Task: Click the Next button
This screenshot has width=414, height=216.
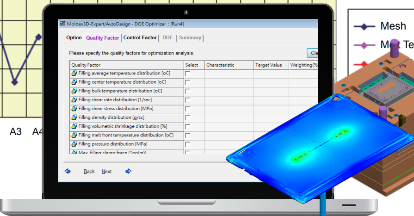Action: click(106, 172)
